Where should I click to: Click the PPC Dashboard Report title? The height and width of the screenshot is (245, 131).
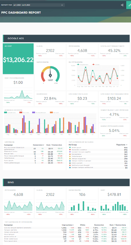(x=21, y=13)
